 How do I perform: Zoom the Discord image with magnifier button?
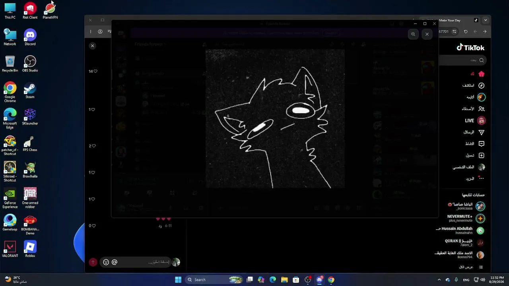[x=413, y=34]
